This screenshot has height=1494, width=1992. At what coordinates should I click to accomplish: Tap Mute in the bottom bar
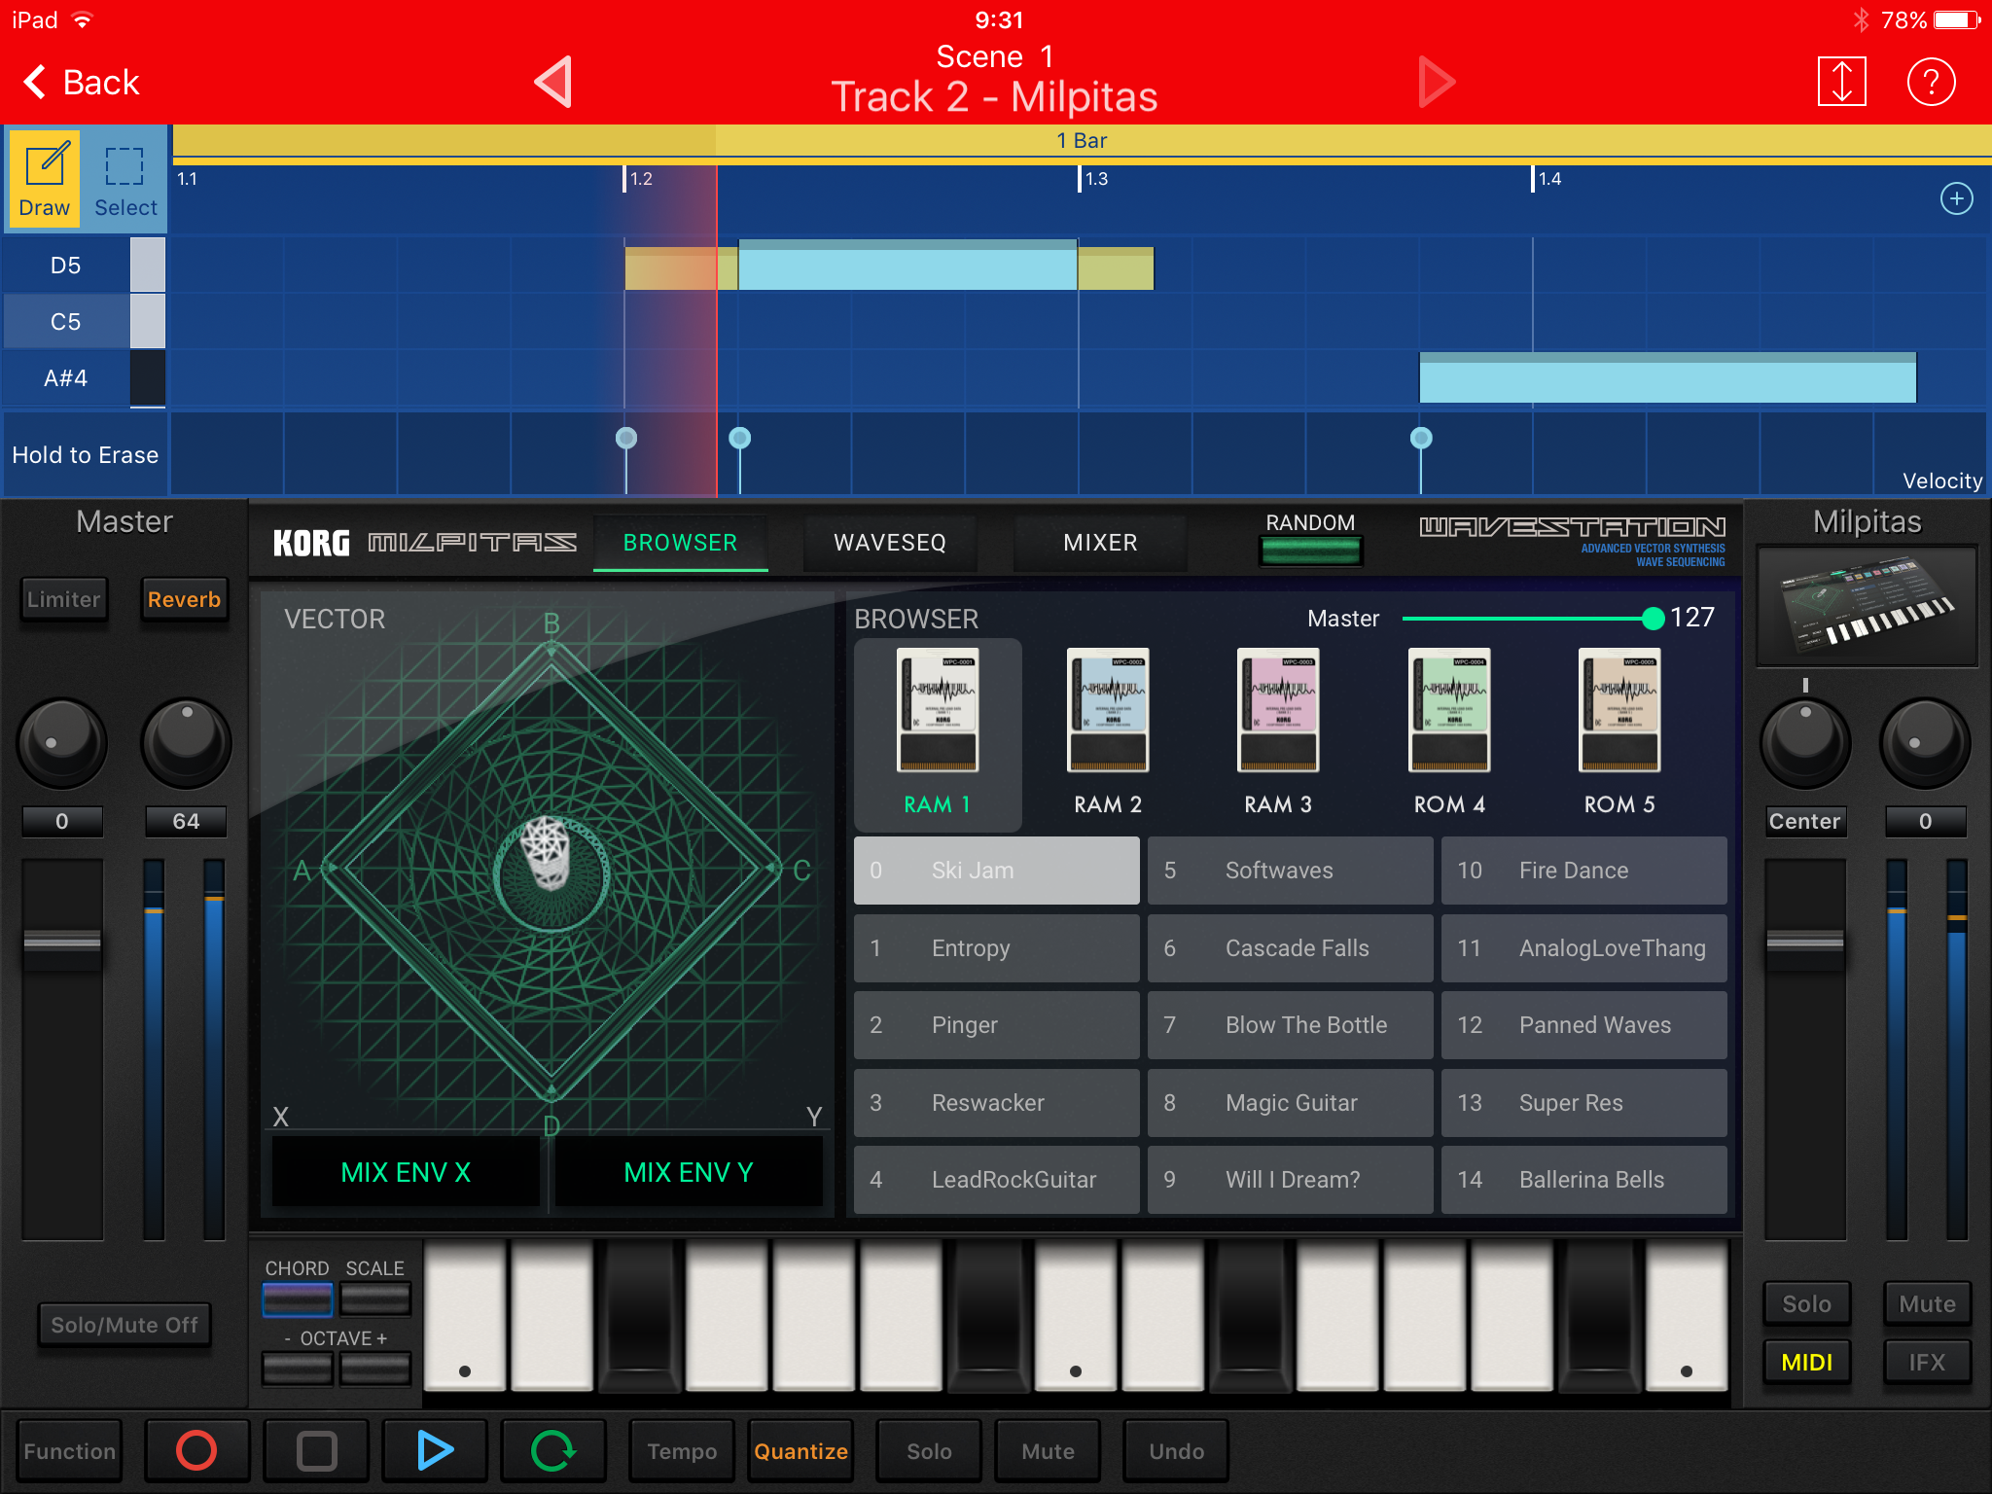click(1048, 1450)
